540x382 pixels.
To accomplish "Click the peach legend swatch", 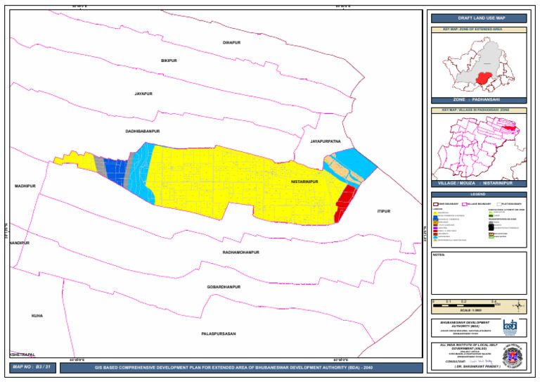I will tap(435, 240).
